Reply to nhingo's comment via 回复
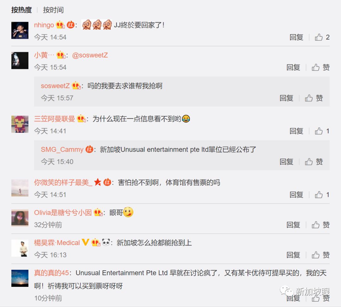Image resolution: width=341 pixels, height=307 pixels. point(296,37)
